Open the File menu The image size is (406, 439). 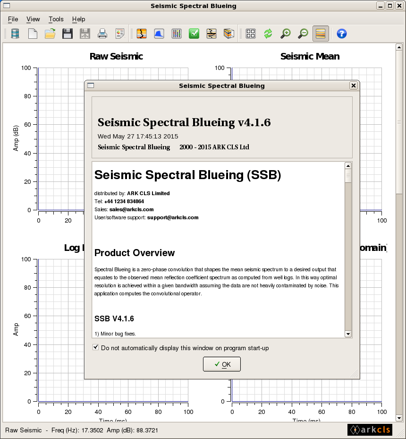(x=13, y=19)
